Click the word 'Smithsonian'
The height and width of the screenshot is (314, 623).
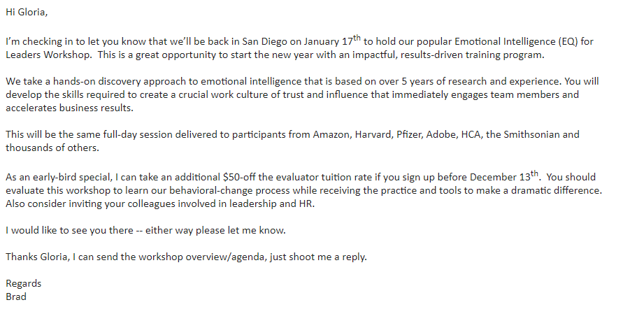pyautogui.click(x=531, y=134)
